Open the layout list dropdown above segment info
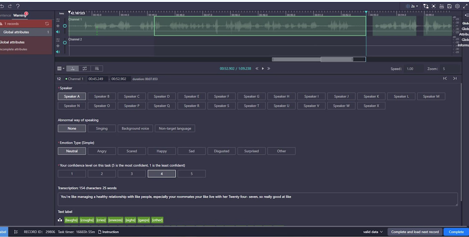Viewport: 469px width, 237px height. 61,68
